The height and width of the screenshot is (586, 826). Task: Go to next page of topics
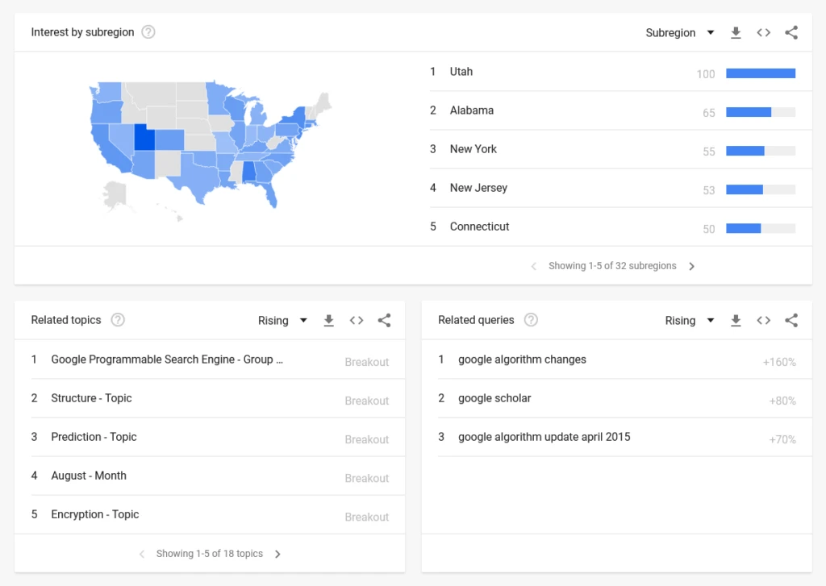(x=277, y=555)
